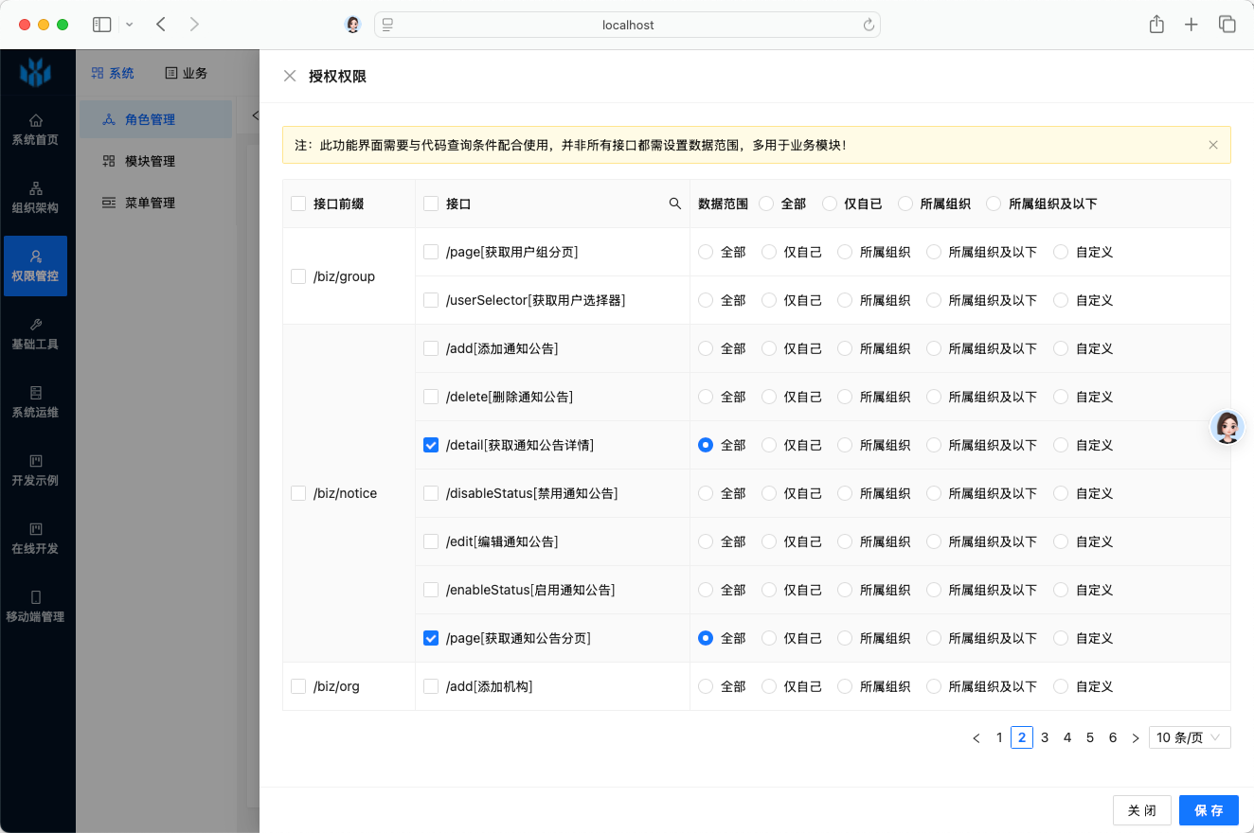1254x833 pixels.
Task: Select 自定义 for /add[添加机构] row
Action: 1061,686
